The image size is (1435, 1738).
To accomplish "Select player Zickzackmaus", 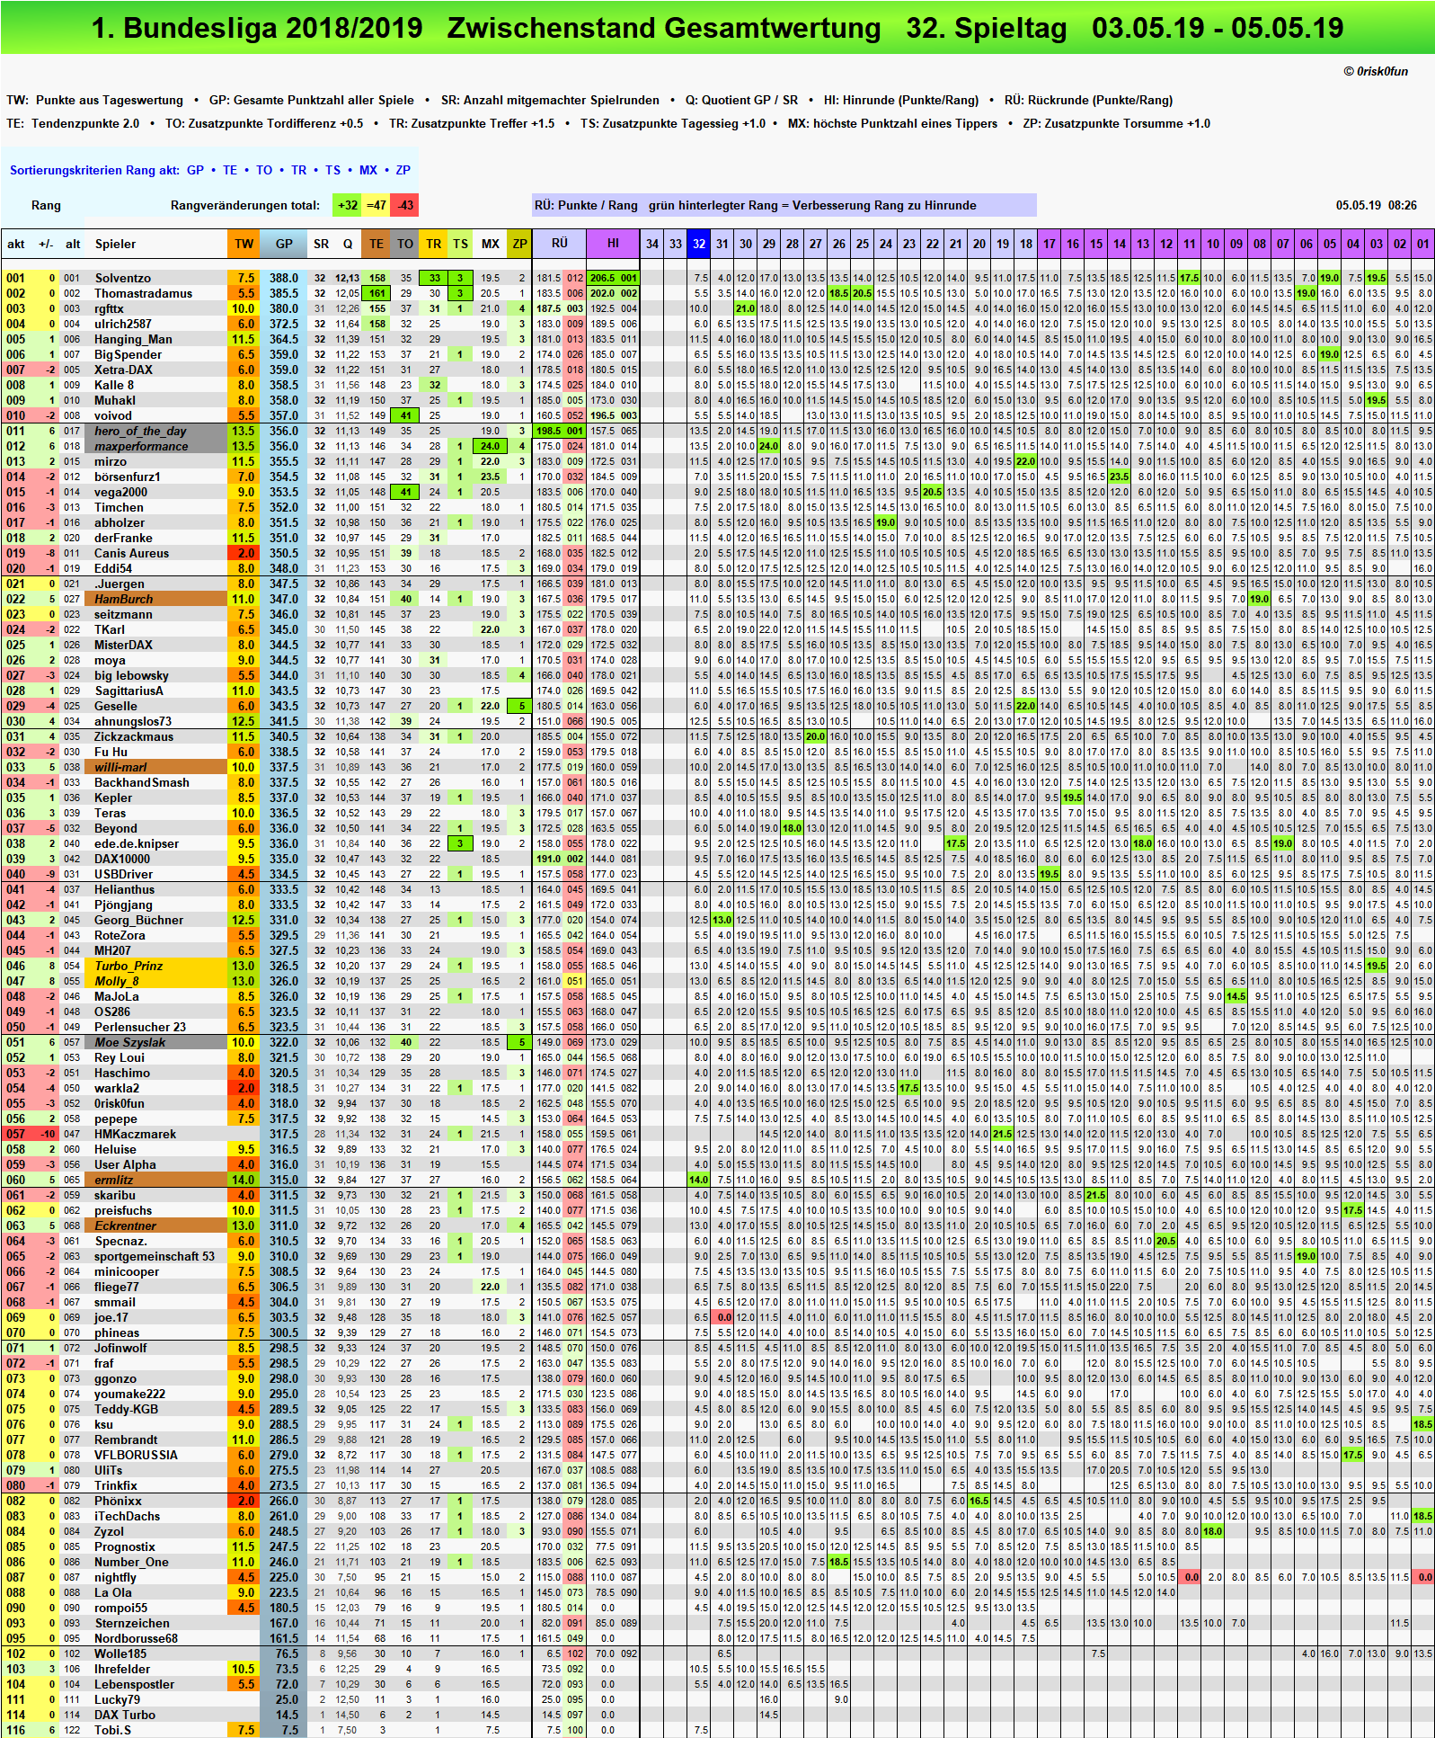I will 134,736.
